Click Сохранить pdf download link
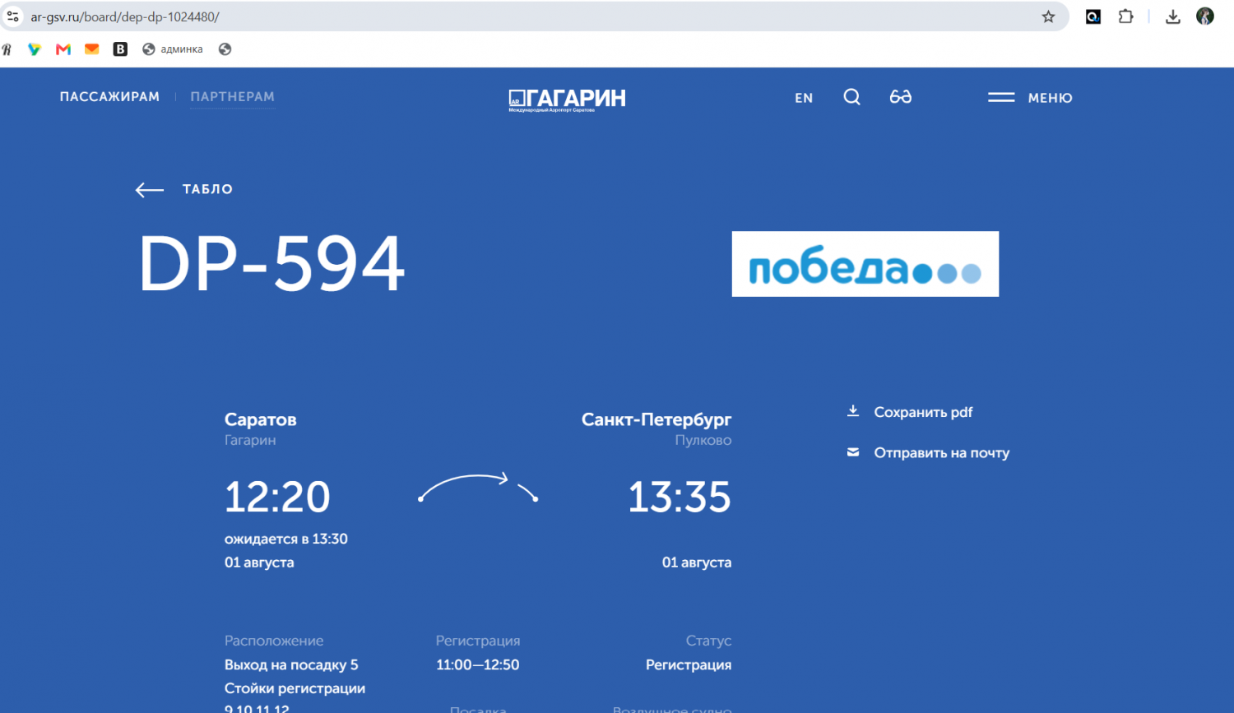 (910, 412)
